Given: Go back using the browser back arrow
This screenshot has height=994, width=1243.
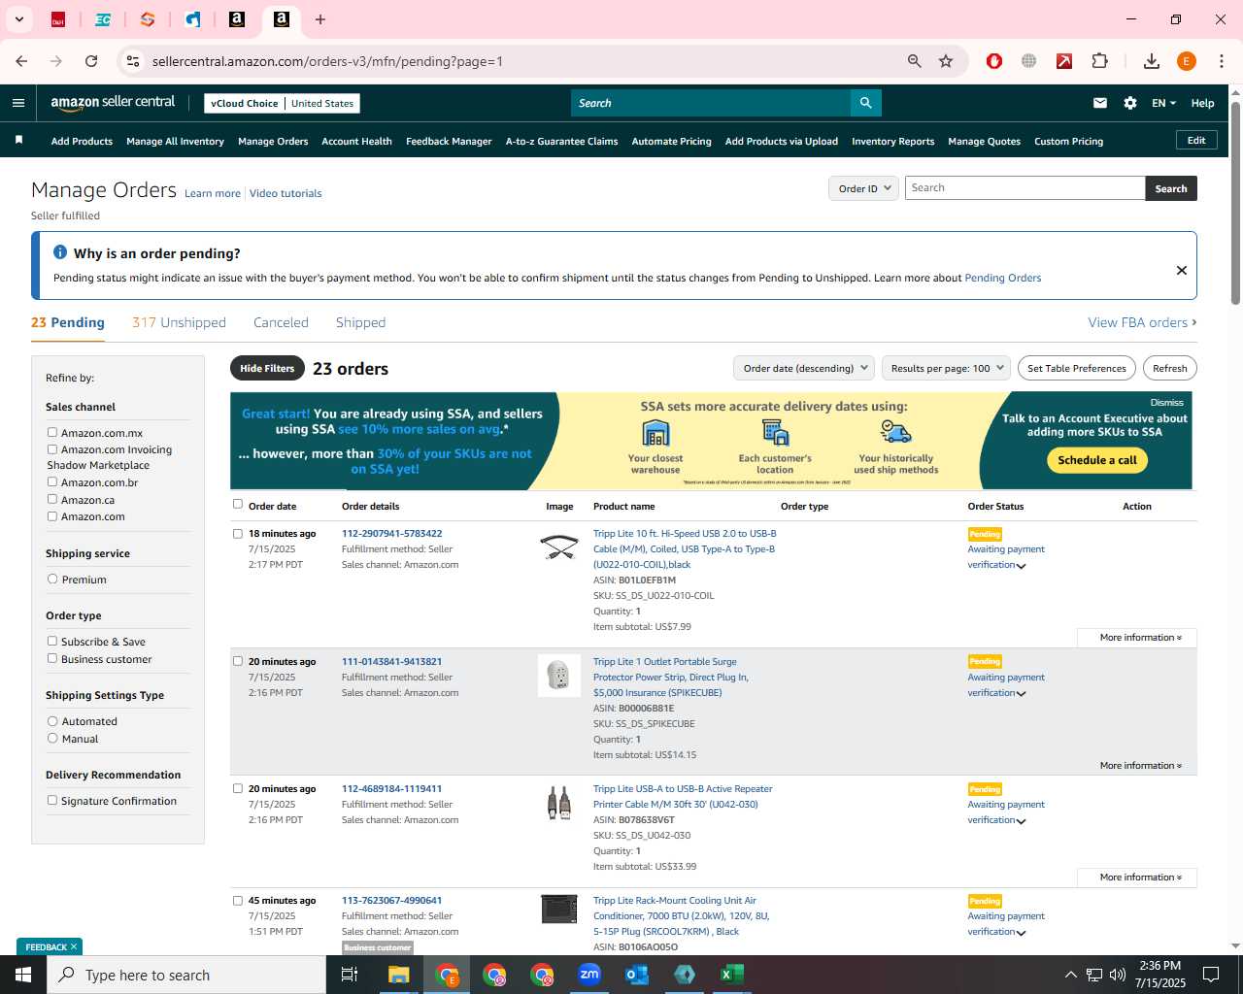Looking at the screenshot, I should tap(21, 61).
